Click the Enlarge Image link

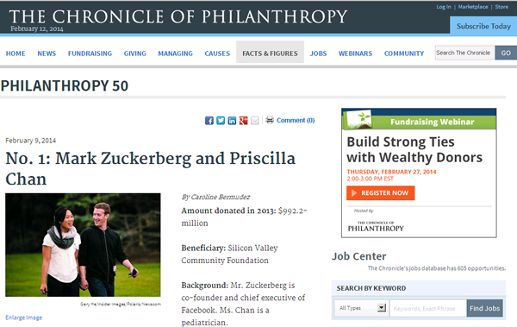coord(24,318)
